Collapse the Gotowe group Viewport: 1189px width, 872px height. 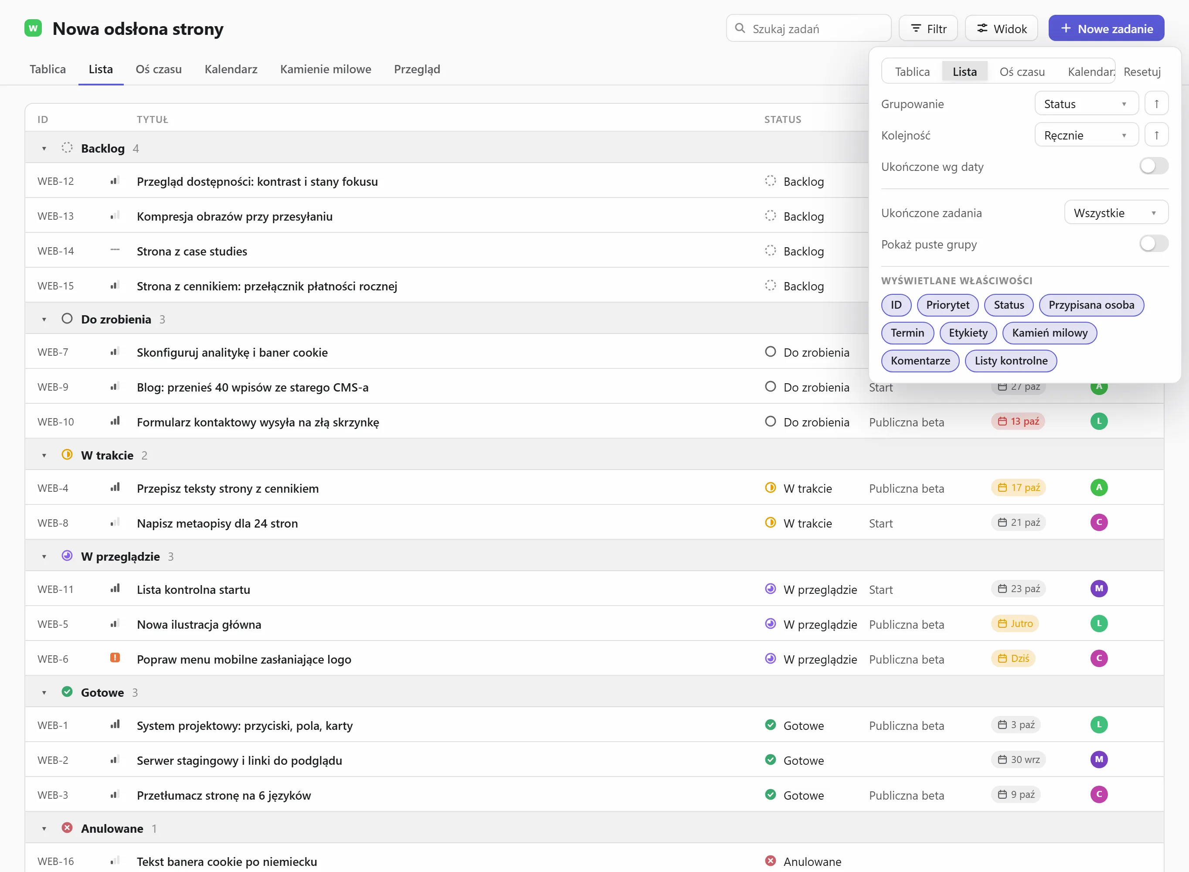point(44,693)
